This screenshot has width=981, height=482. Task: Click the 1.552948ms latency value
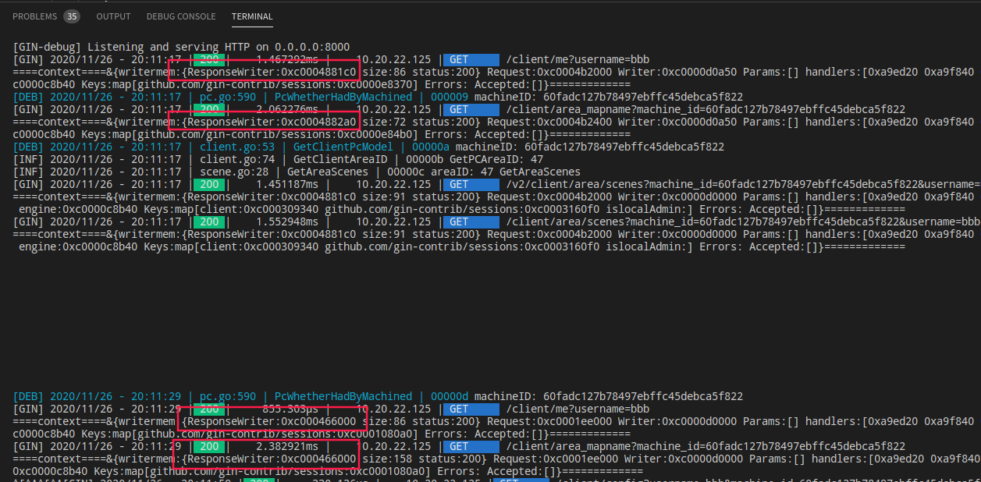pyautogui.click(x=287, y=222)
